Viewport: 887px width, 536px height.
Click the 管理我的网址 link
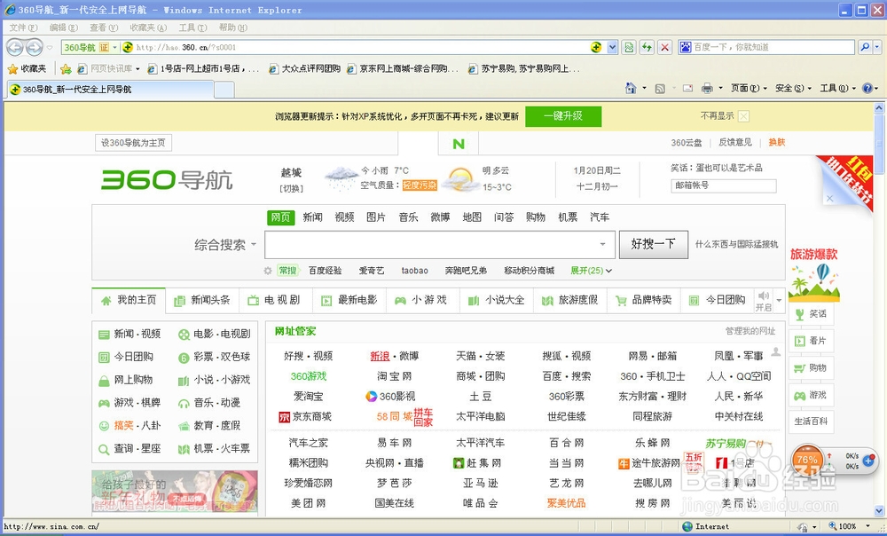pyautogui.click(x=750, y=331)
